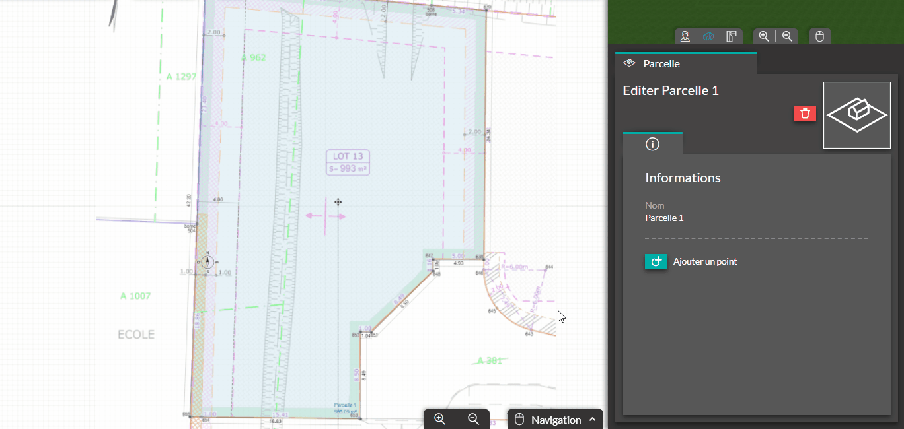The image size is (904, 429).
Task: Click Ajouter un point button
Action: (656, 262)
